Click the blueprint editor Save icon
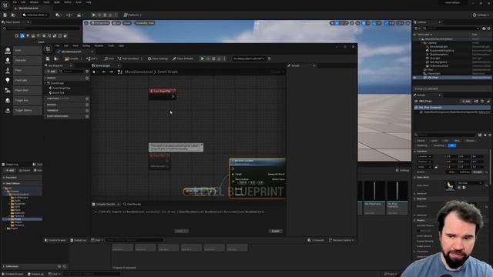493x277 pixels. coord(48,58)
